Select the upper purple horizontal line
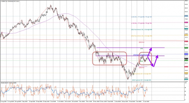 click(x=130, y=48)
